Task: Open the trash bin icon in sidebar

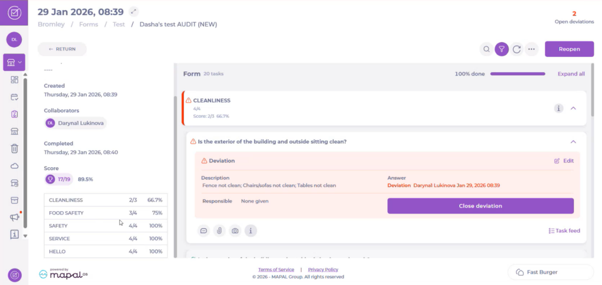Action: [x=14, y=149]
